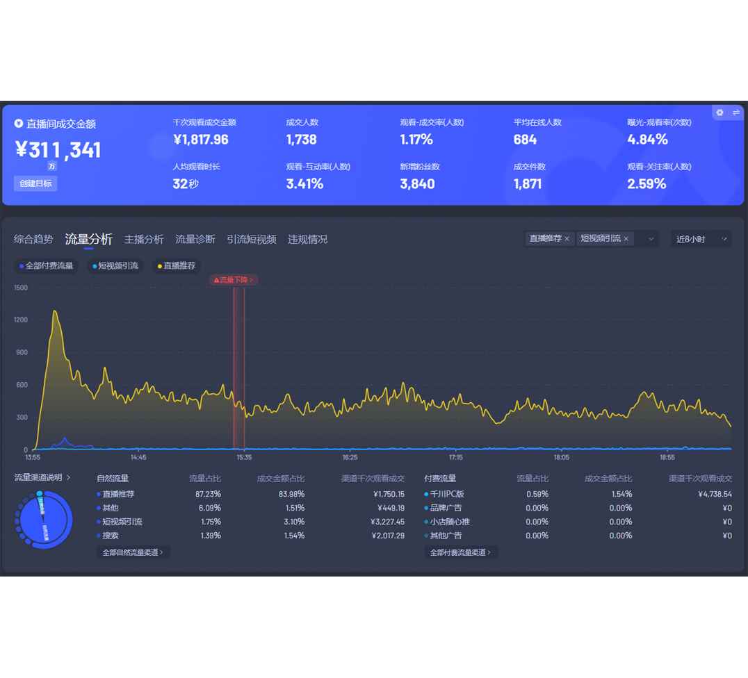This screenshot has width=748, height=678.
Task: Click the swap arrows icon beside gear
Action: [736, 113]
